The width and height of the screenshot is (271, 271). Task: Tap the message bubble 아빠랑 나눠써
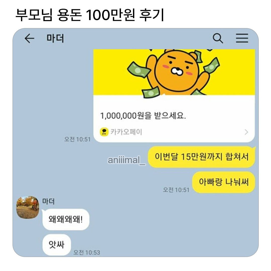(224, 182)
